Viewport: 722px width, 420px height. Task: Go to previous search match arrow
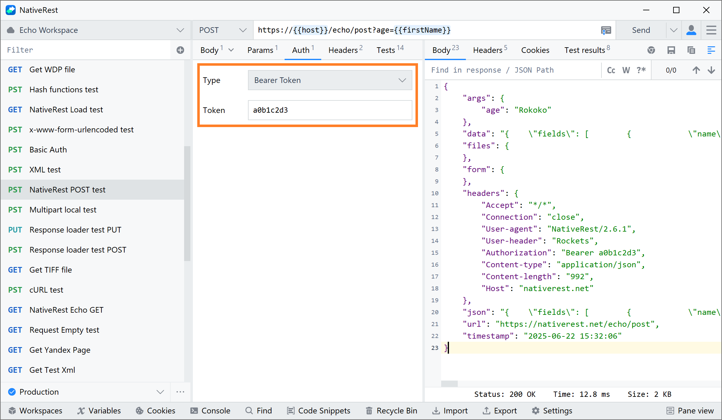click(x=696, y=70)
